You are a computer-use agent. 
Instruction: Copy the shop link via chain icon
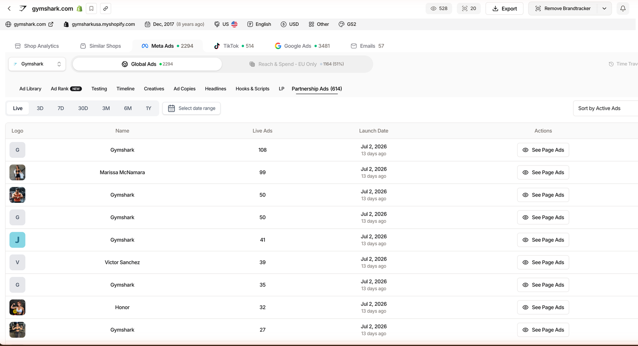[106, 8]
